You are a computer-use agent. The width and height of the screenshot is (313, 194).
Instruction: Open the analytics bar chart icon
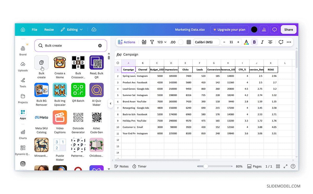(x=264, y=30)
